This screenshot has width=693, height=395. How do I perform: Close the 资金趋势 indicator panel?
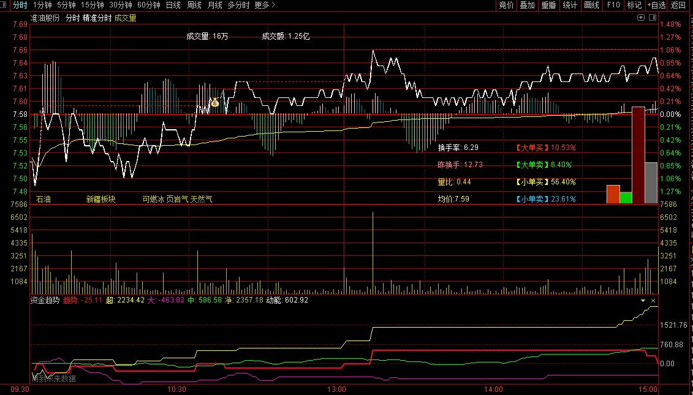(x=653, y=301)
